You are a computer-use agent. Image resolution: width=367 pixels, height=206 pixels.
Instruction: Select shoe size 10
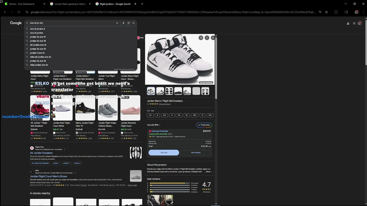tap(187, 115)
